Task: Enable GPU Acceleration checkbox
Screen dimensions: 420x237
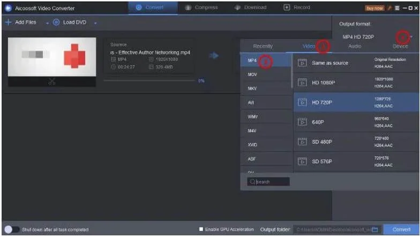Action: coord(201,230)
